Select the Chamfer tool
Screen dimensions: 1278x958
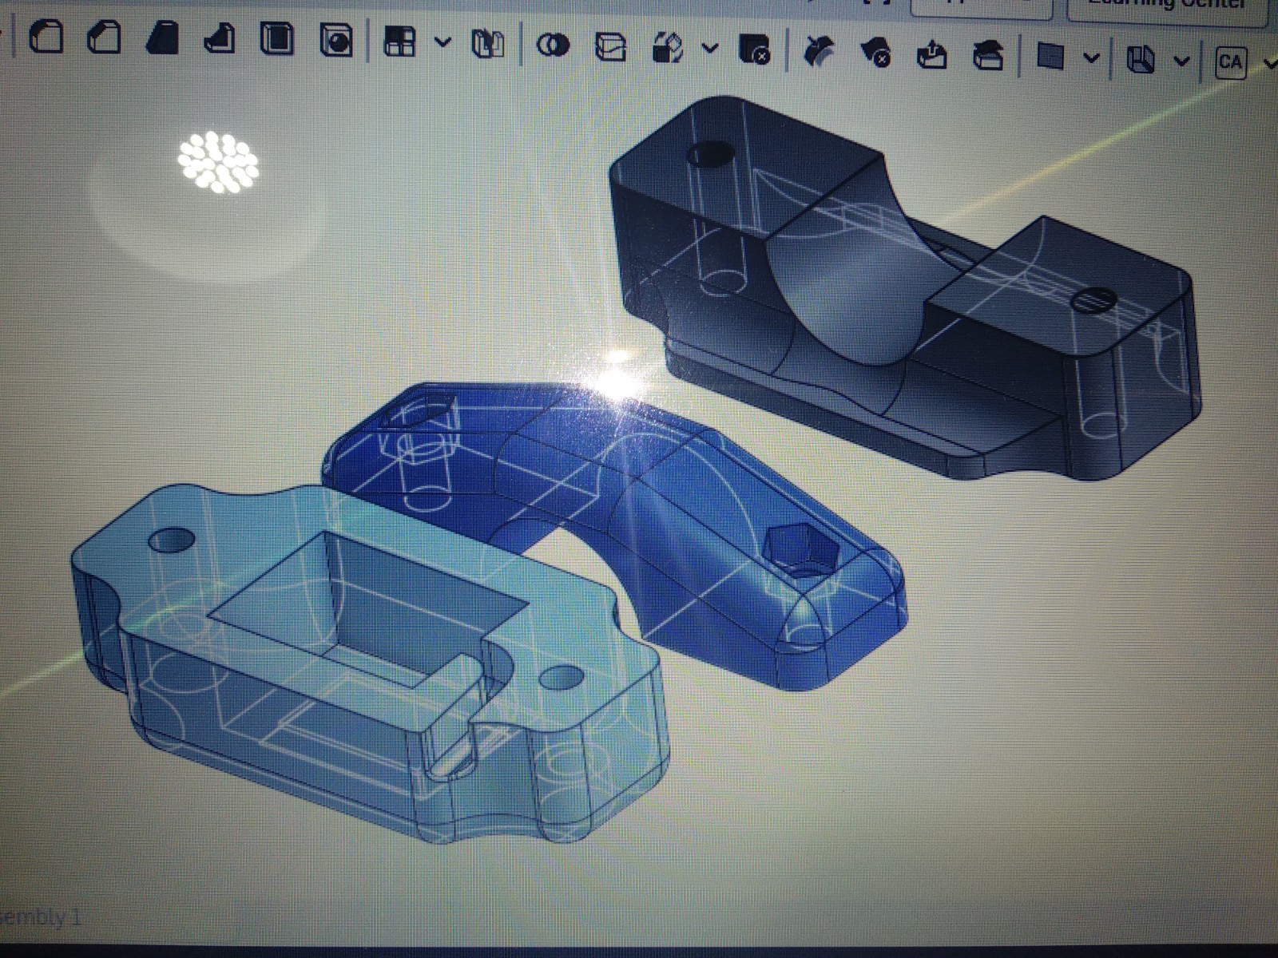tap(104, 38)
